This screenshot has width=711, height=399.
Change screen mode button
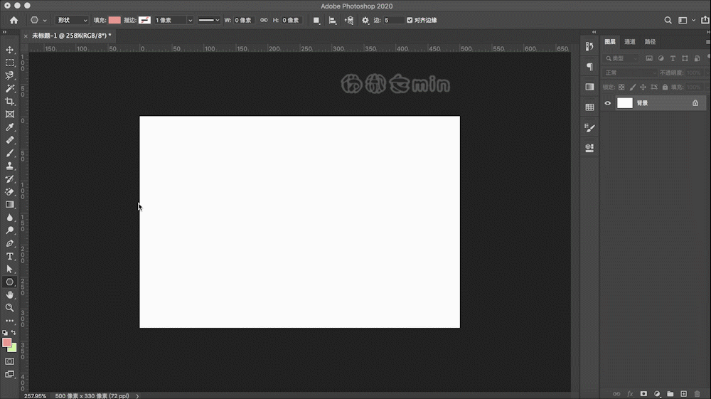point(9,375)
